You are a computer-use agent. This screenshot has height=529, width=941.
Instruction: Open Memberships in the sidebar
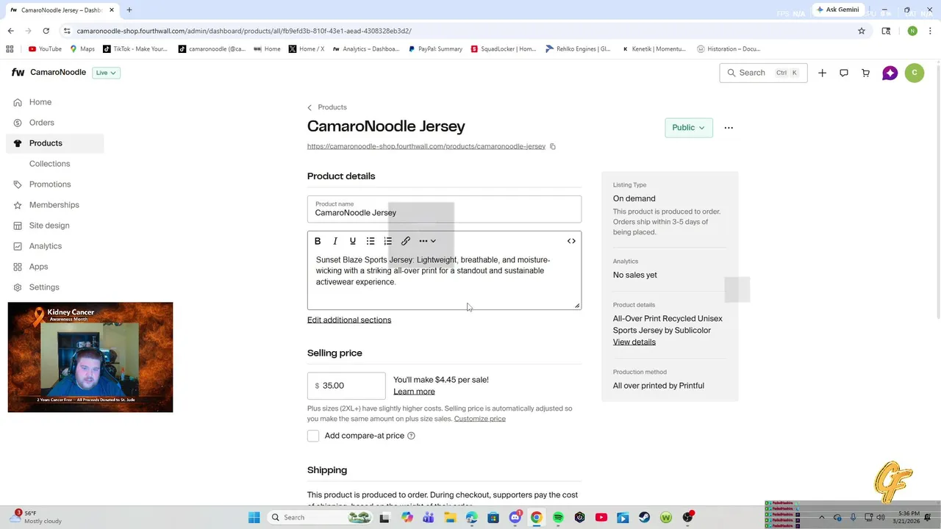(x=55, y=205)
